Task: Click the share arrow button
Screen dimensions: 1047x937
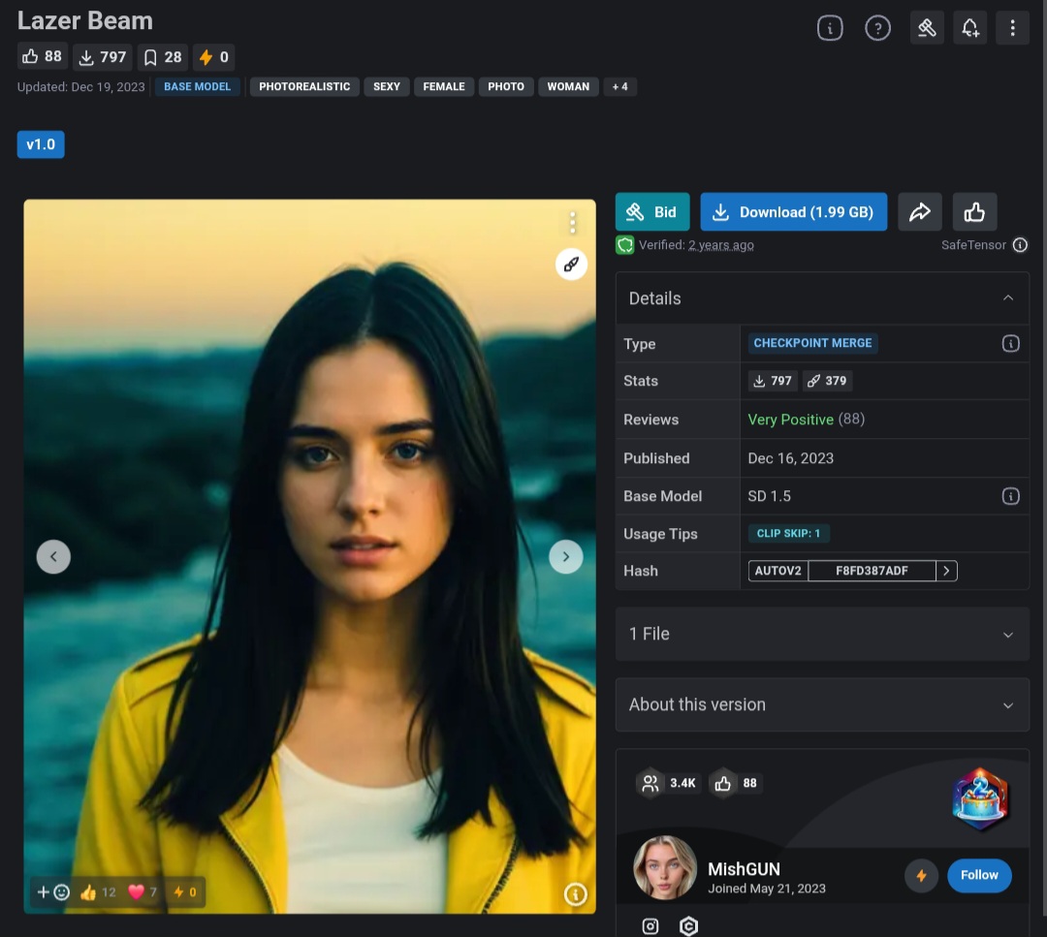Action: (x=919, y=212)
